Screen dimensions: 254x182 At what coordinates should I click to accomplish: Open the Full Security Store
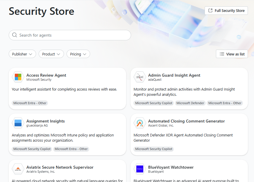click(x=226, y=10)
